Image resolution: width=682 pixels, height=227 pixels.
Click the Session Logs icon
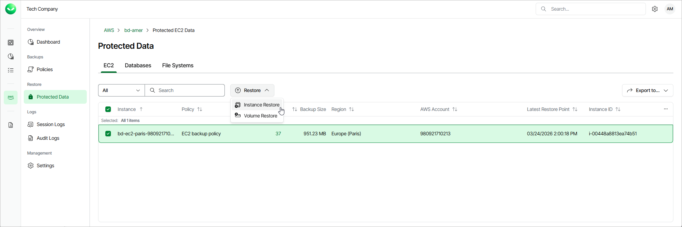(x=31, y=124)
